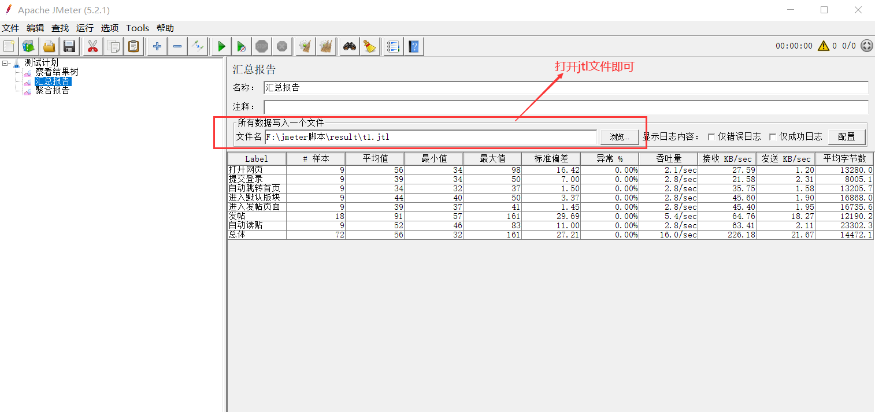875x412 pixels.
Task: Click the Shutdown gray X icon
Action: 282,46
